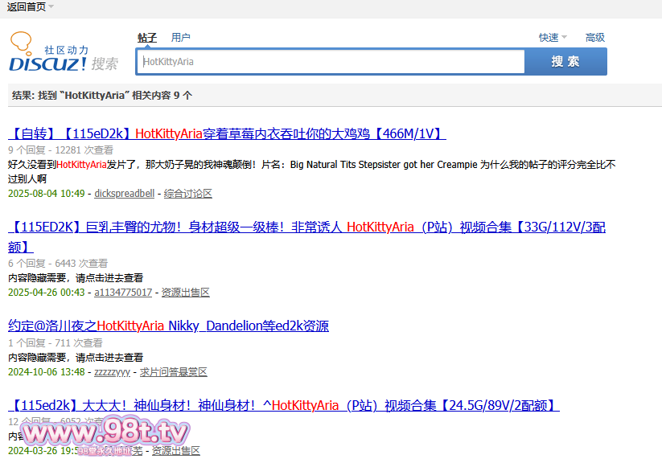Image resolution: width=662 pixels, height=463 pixels.
Task: Go to 资源出售区 under the second result
Action: point(186,293)
